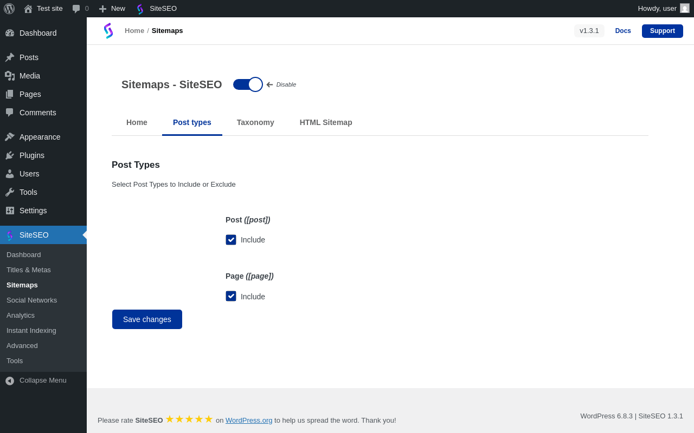Open the comments bubble icon in admin bar

click(76, 9)
